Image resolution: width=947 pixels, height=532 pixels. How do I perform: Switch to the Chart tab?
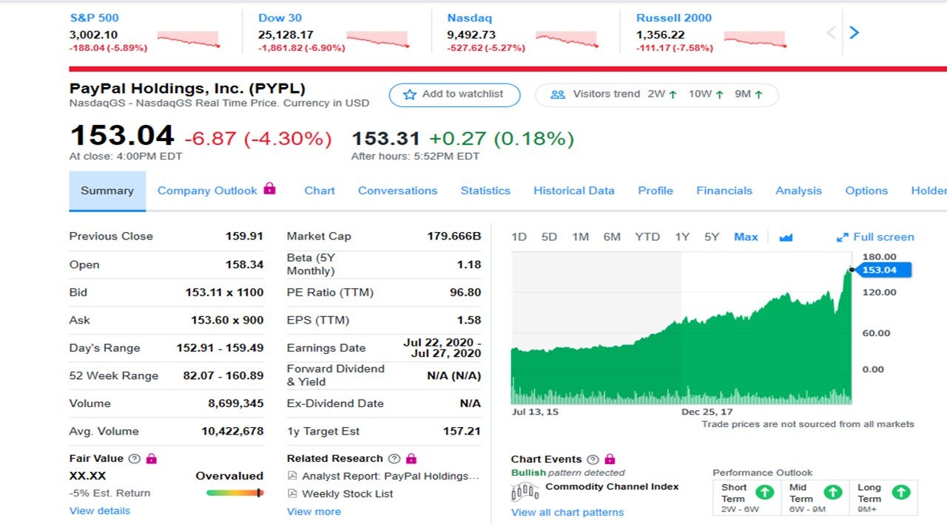[320, 191]
